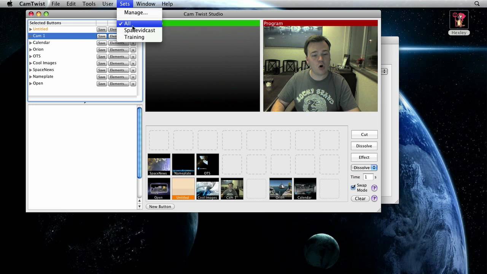The height and width of the screenshot is (274, 487).
Task: Remove Cool Images button with its x
Action: [133, 64]
